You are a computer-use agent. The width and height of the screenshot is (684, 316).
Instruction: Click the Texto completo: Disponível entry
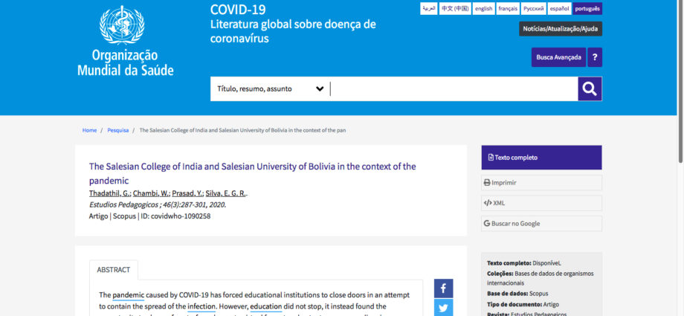click(523, 263)
